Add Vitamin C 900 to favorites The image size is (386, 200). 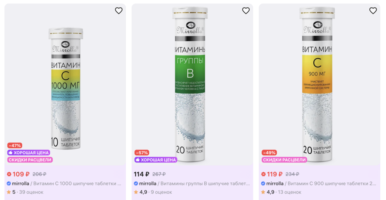[373, 11]
